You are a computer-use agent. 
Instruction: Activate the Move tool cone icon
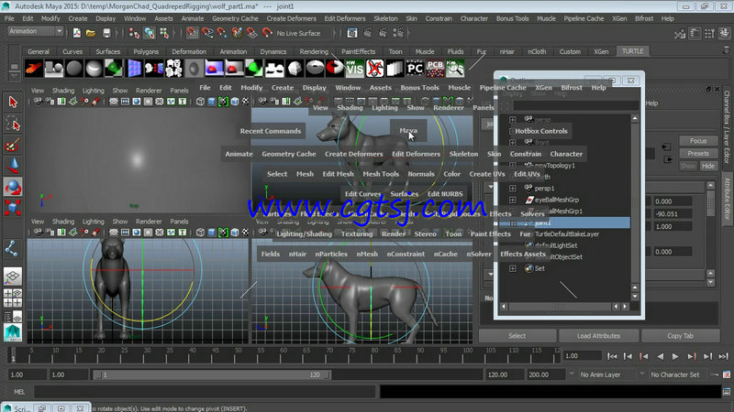(x=13, y=167)
